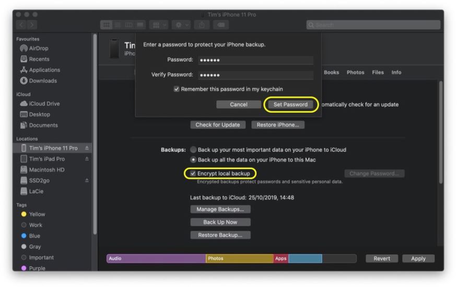Filter by the Gray tag
Viewport: 457px width, 287px height.
[x=31, y=246]
